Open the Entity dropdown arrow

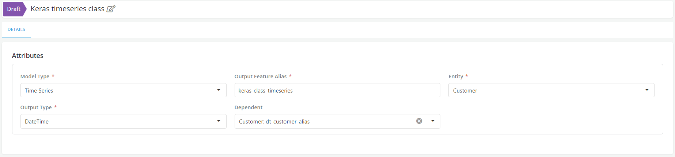(647, 90)
